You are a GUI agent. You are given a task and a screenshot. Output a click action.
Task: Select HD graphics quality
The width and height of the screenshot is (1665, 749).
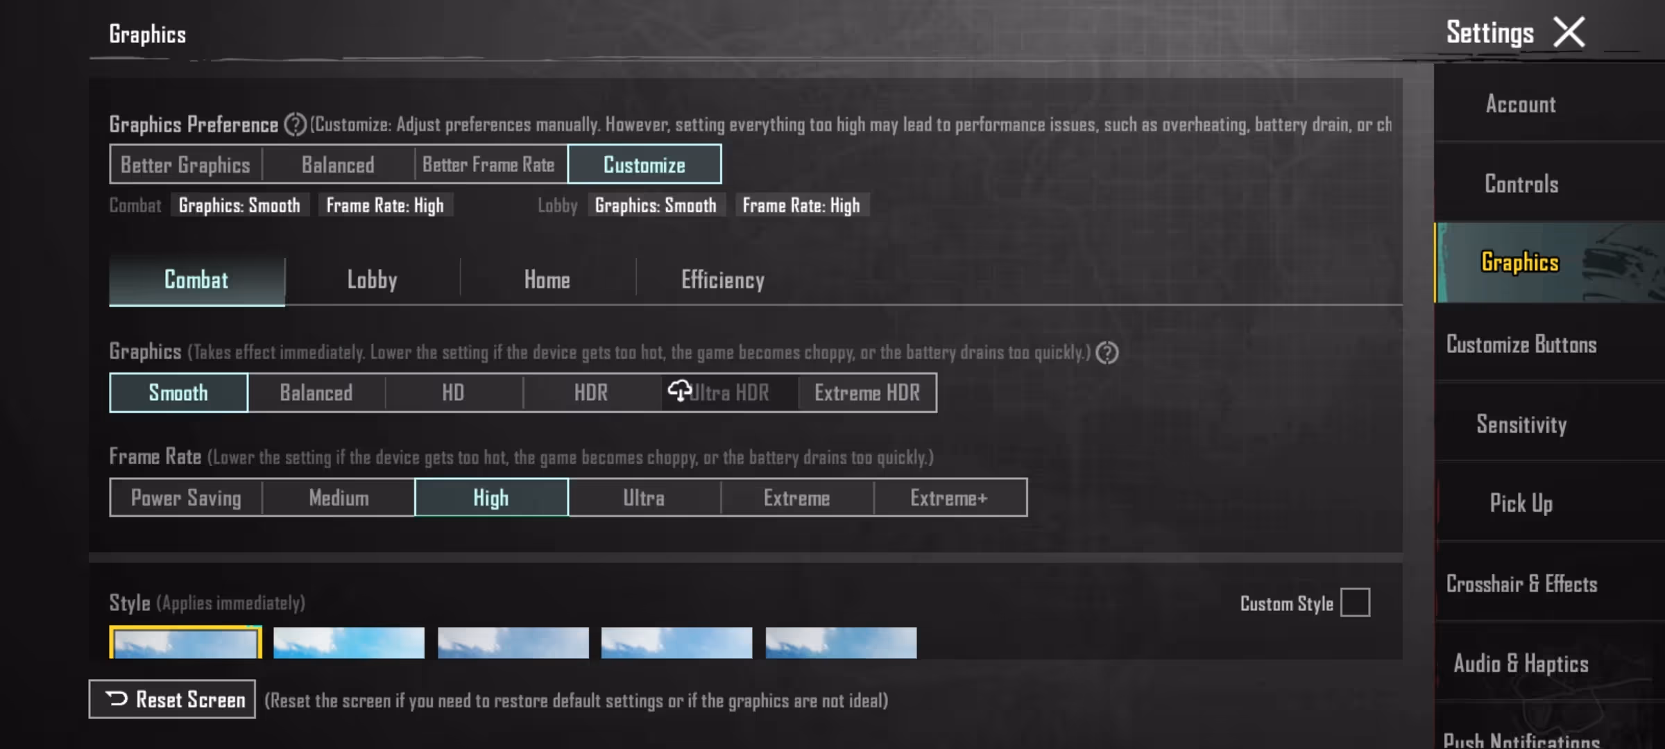click(452, 393)
